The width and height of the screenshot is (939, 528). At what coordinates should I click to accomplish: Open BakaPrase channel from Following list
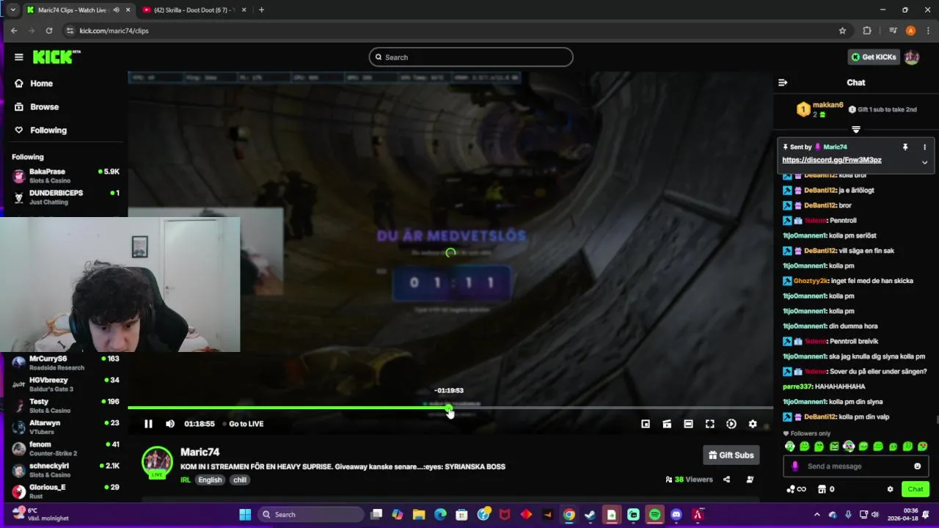click(65, 176)
